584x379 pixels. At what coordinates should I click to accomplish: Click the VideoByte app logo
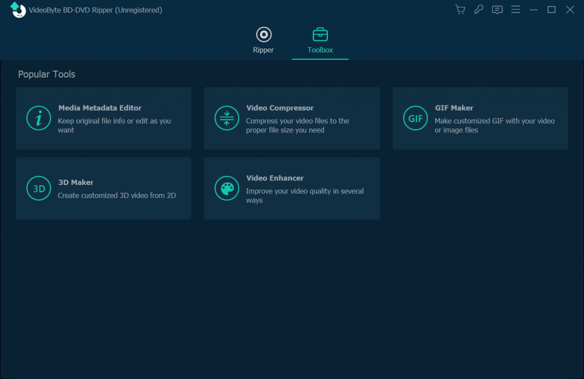pos(18,10)
